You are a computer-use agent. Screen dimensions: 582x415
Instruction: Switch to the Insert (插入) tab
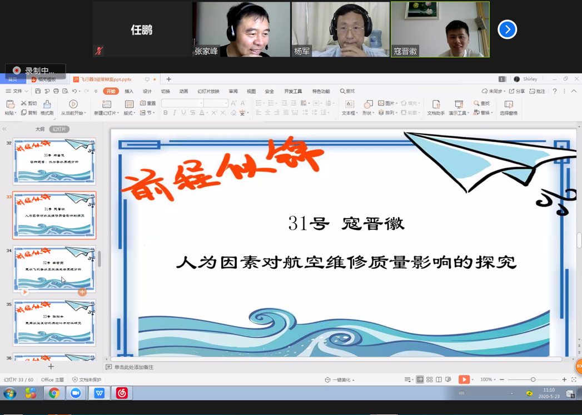129,91
